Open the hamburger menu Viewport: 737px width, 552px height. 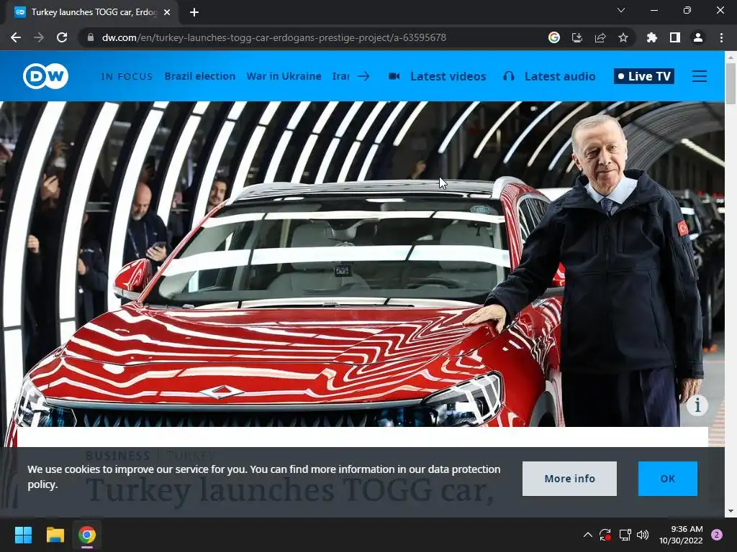pyautogui.click(x=700, y=76)
